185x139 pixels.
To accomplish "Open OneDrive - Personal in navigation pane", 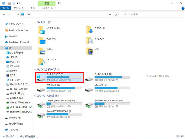I will [17, 42].
